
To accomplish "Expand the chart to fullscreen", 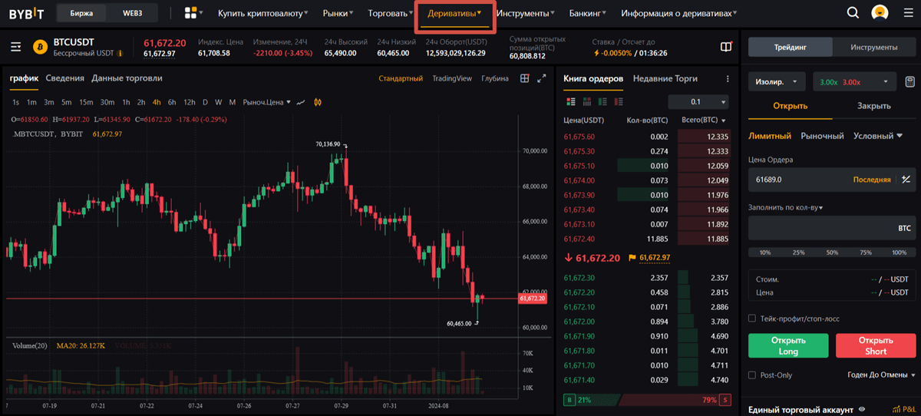I will pos(541,78).
